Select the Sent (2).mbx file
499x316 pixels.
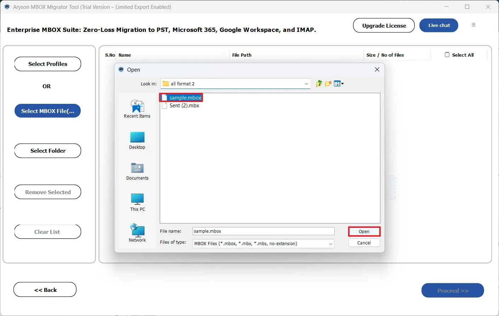(x=181, y=106)
